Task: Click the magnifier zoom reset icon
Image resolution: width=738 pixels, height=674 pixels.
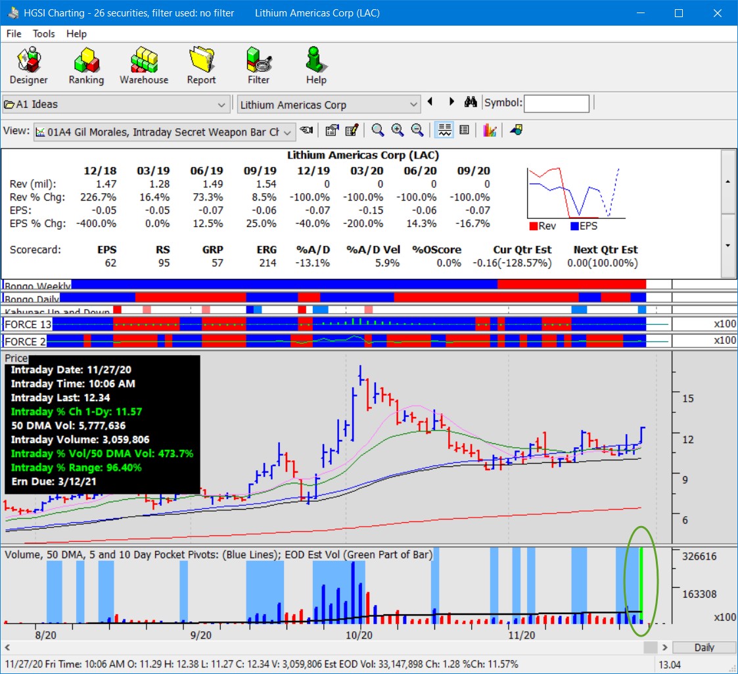Action: [x=377, y=130]
